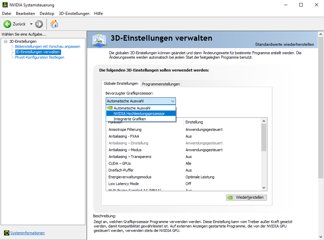Viewport: 324px width, 240px height.
Task: Open the 3D-Einstellungen menu
Action: coord(74,14)
